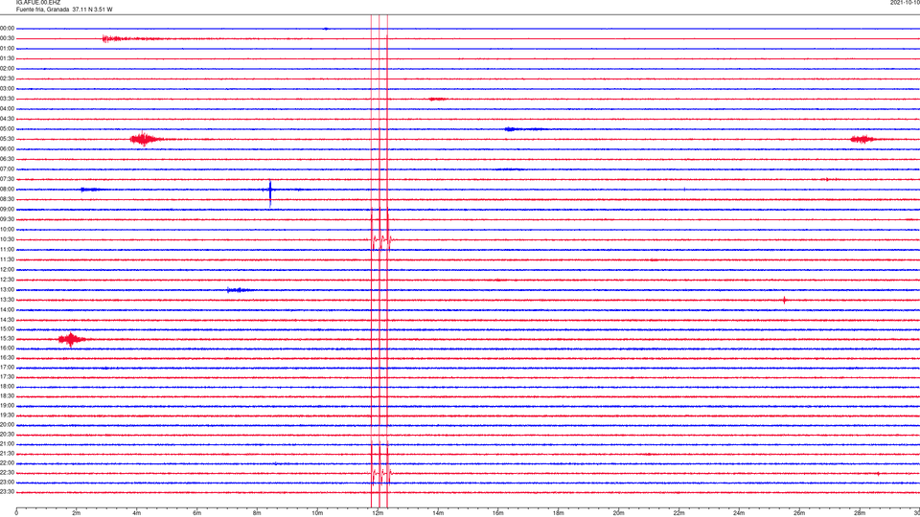Click the seismic event on the 00:30 trace
This screenshot has width=920, height=517.
coord(132,38)
